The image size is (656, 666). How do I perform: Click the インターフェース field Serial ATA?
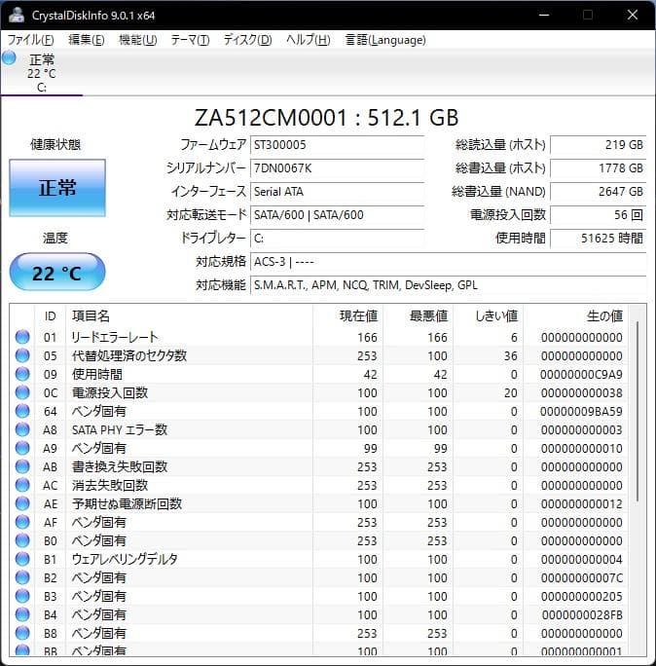click(337, 192)
